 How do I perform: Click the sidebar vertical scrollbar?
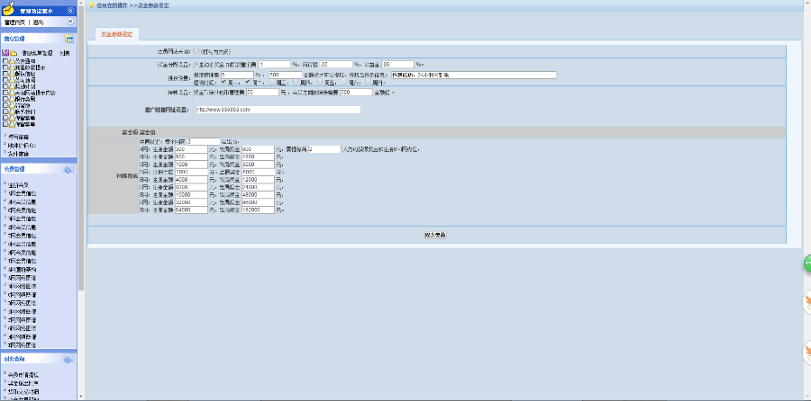point(81,180)
